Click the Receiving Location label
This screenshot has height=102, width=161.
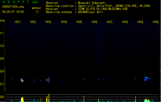click(60, 6)
